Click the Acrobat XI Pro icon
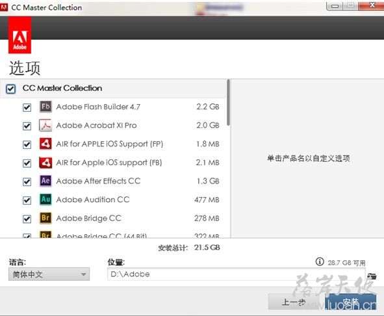 point(45,125)
